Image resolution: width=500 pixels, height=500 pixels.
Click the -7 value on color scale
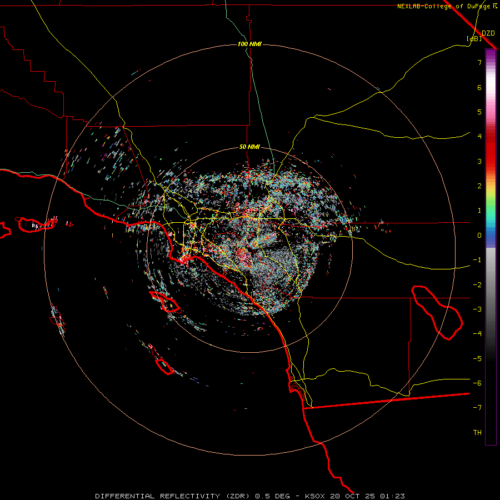[x=477, y=408]
